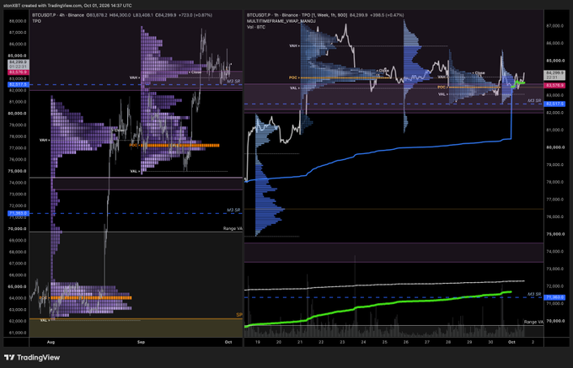
Task: Click the TPO indicator label in the left chart
Action: tap(36, 21)
